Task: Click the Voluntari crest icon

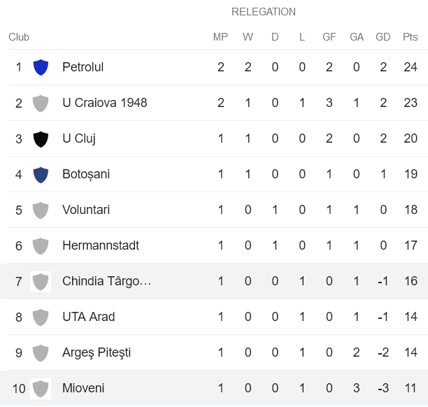Action: click(x=41, y=210)
